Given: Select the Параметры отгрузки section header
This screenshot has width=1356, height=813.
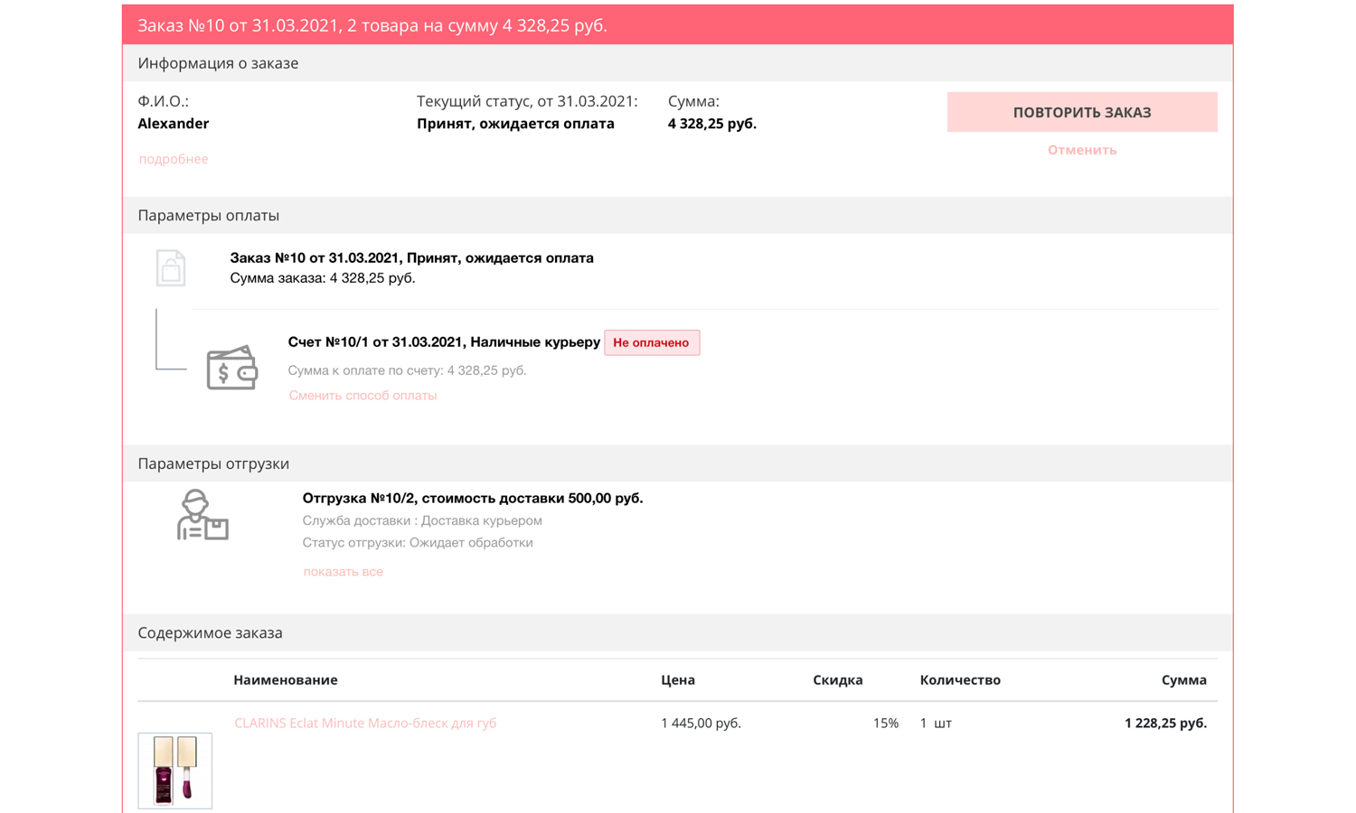Looking at the screenshot, I should click(x=213, y=463).
